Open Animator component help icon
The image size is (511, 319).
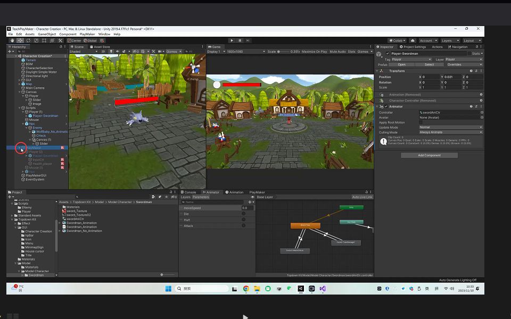(x=471, y=106)
